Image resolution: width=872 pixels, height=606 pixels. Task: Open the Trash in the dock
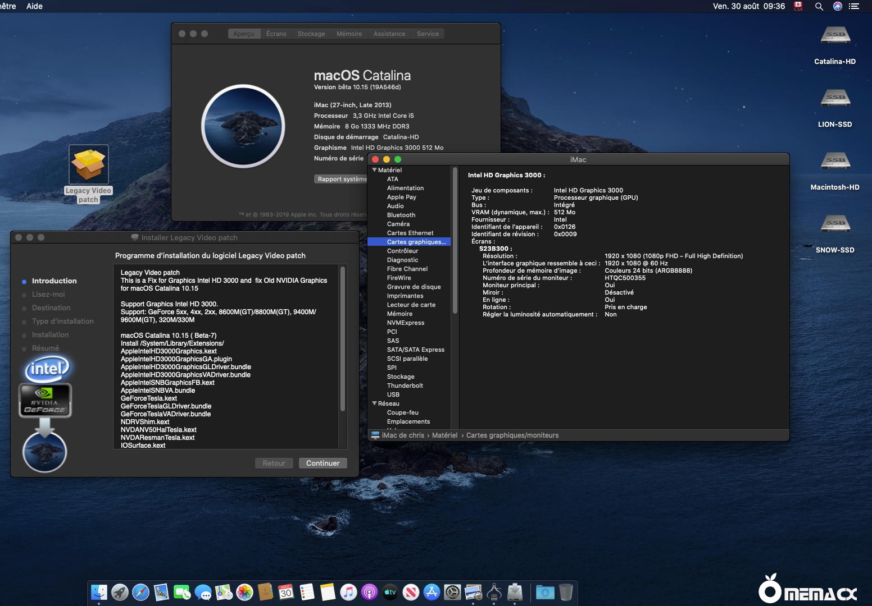coord(566,592)
